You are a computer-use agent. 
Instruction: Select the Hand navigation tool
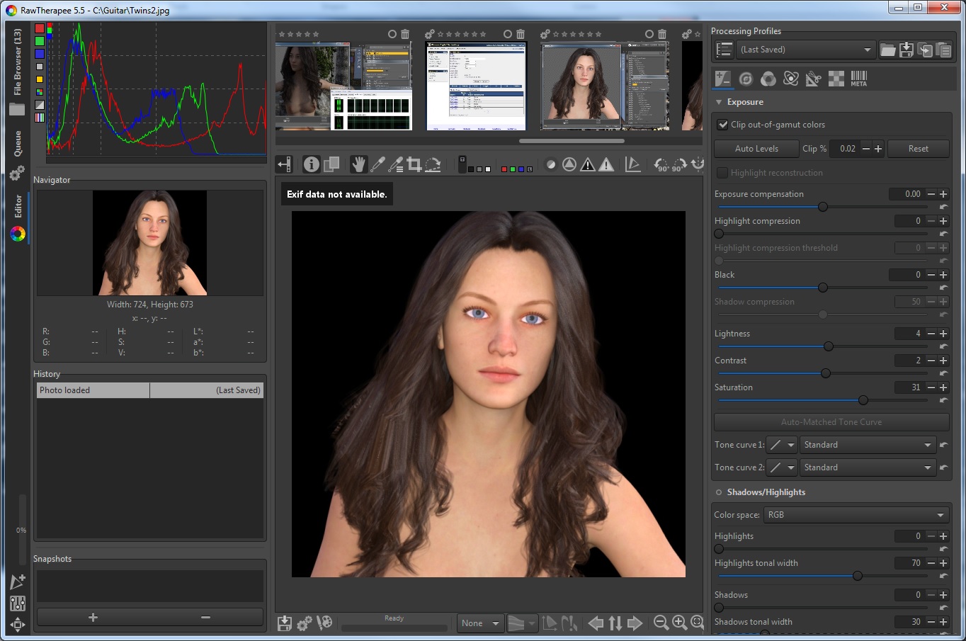(358, 165)
